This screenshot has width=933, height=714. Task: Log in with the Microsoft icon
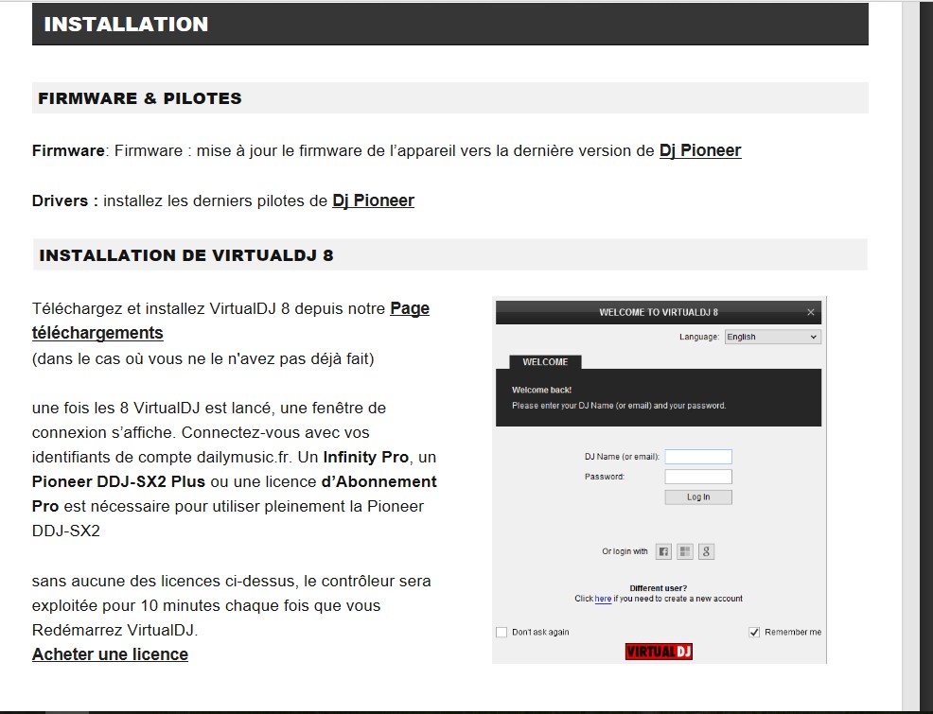(685, 551)
